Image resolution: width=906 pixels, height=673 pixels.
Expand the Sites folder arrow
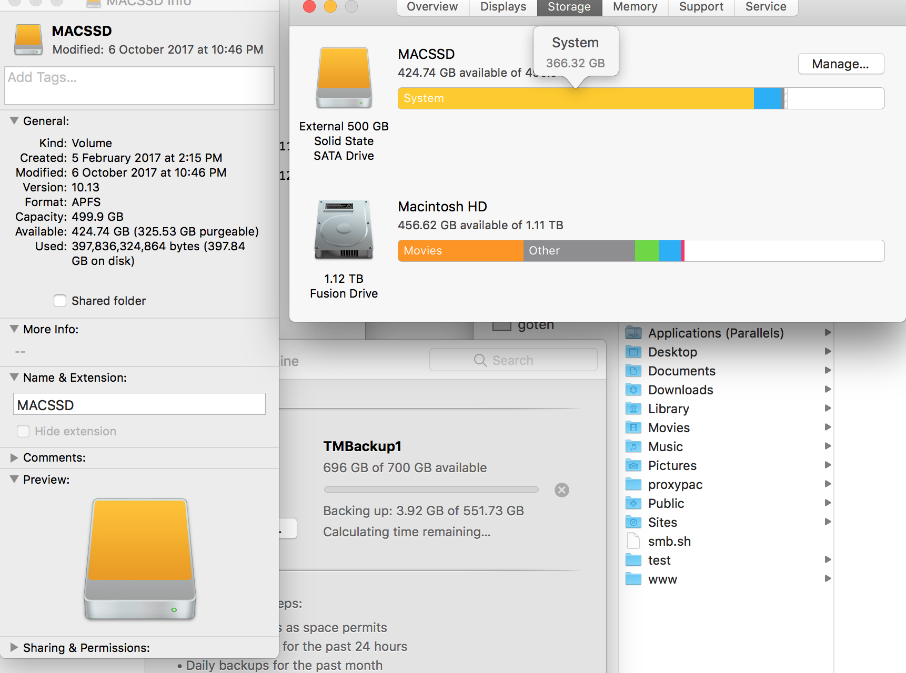tap(828, 522)
